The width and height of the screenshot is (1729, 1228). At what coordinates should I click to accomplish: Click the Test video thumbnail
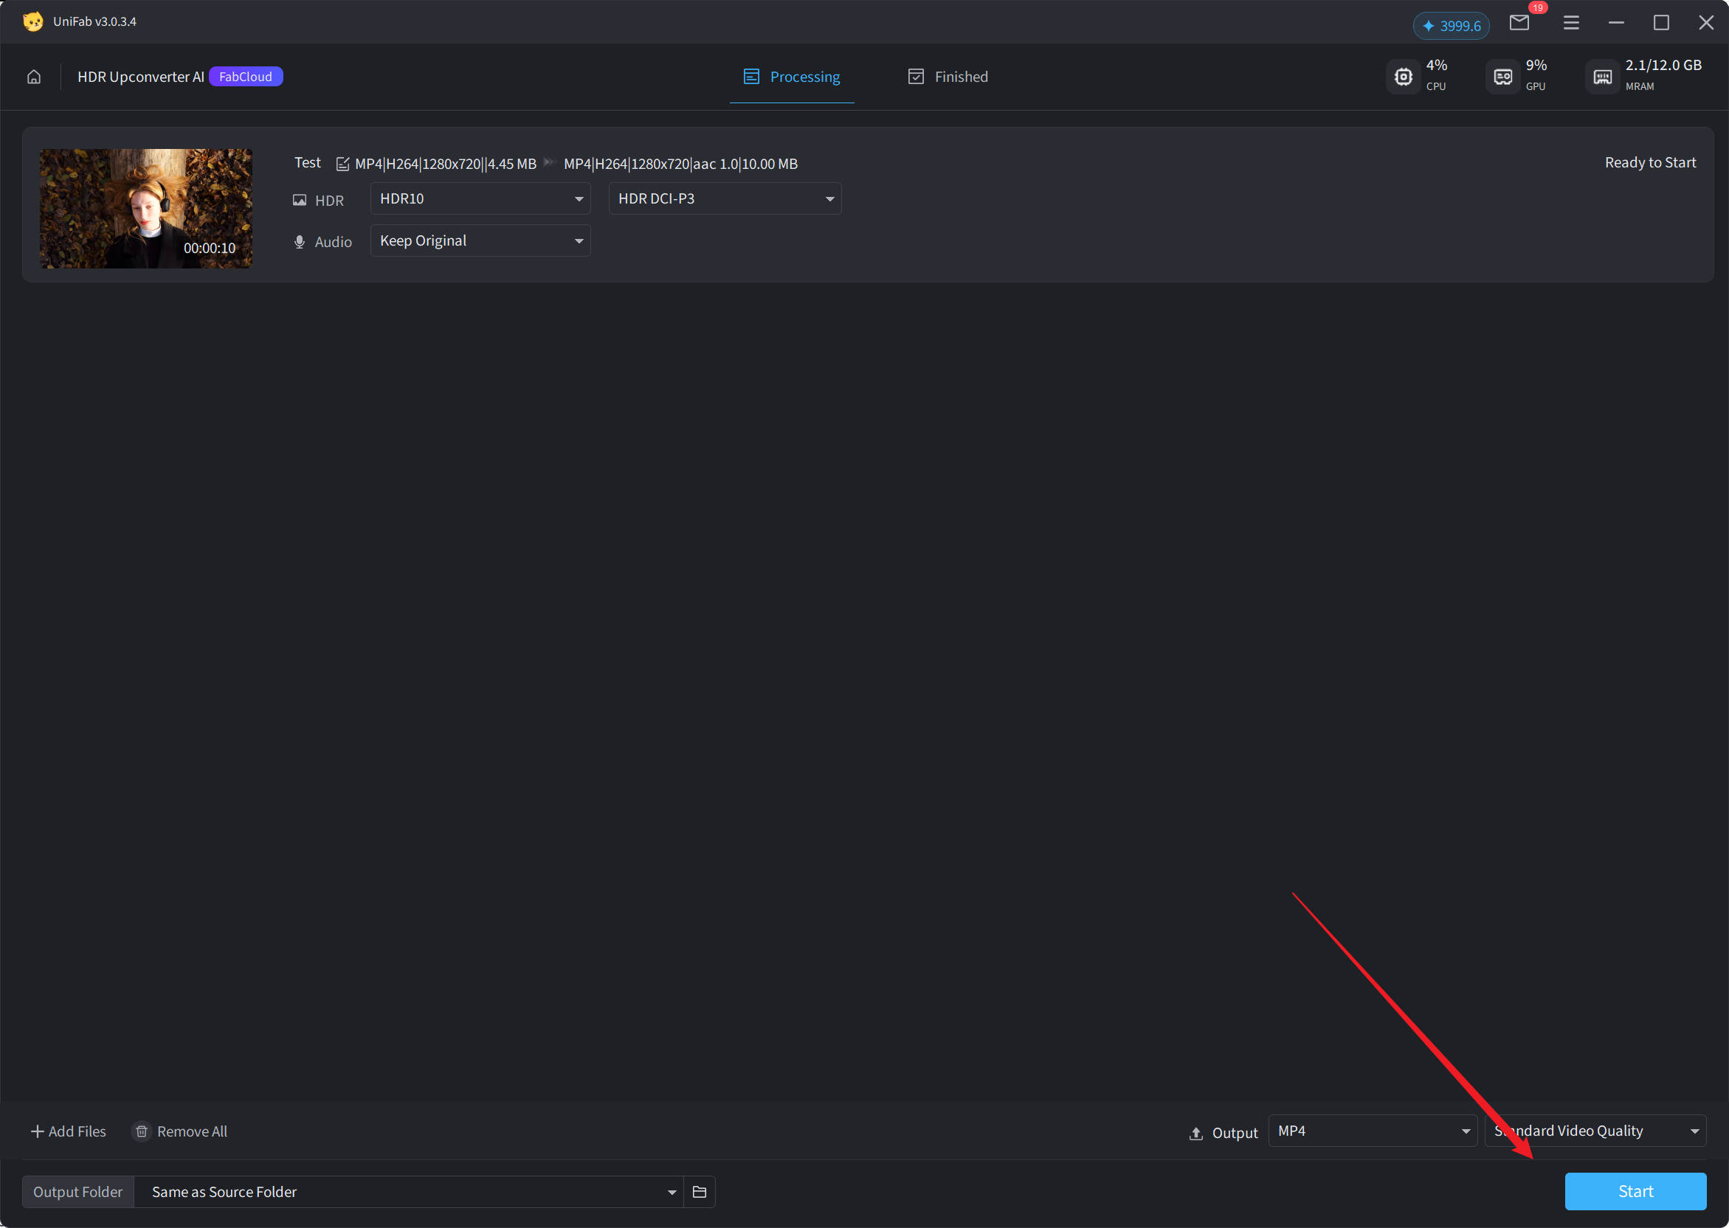tap(146, 209)
